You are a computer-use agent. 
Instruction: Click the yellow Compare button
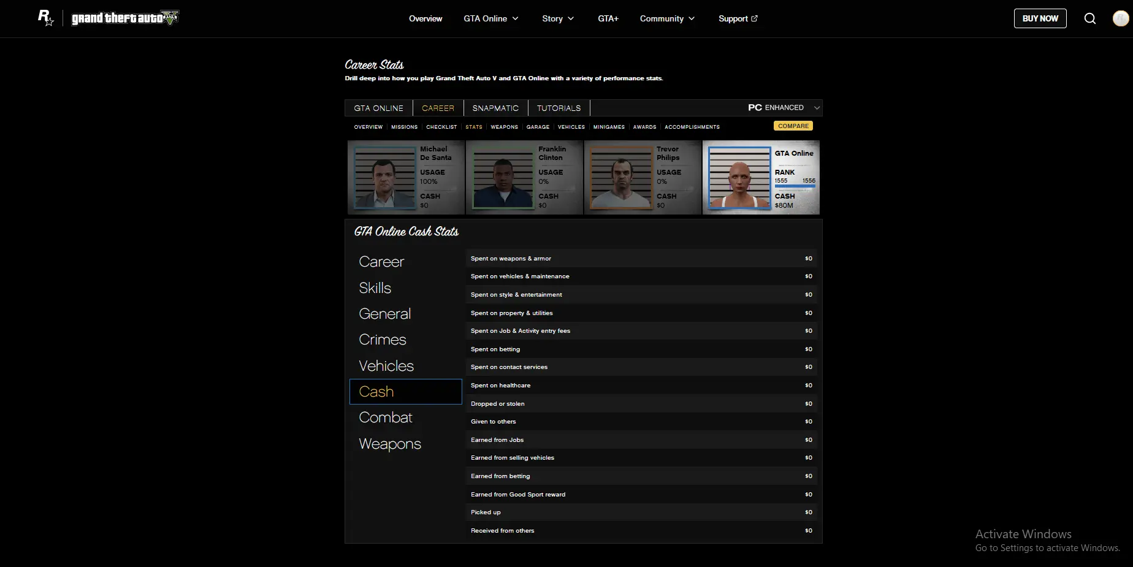[793, 126]
